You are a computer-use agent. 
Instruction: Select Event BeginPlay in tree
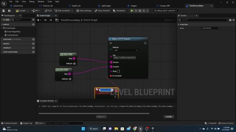pyautogui.click(x=14, y=32)
